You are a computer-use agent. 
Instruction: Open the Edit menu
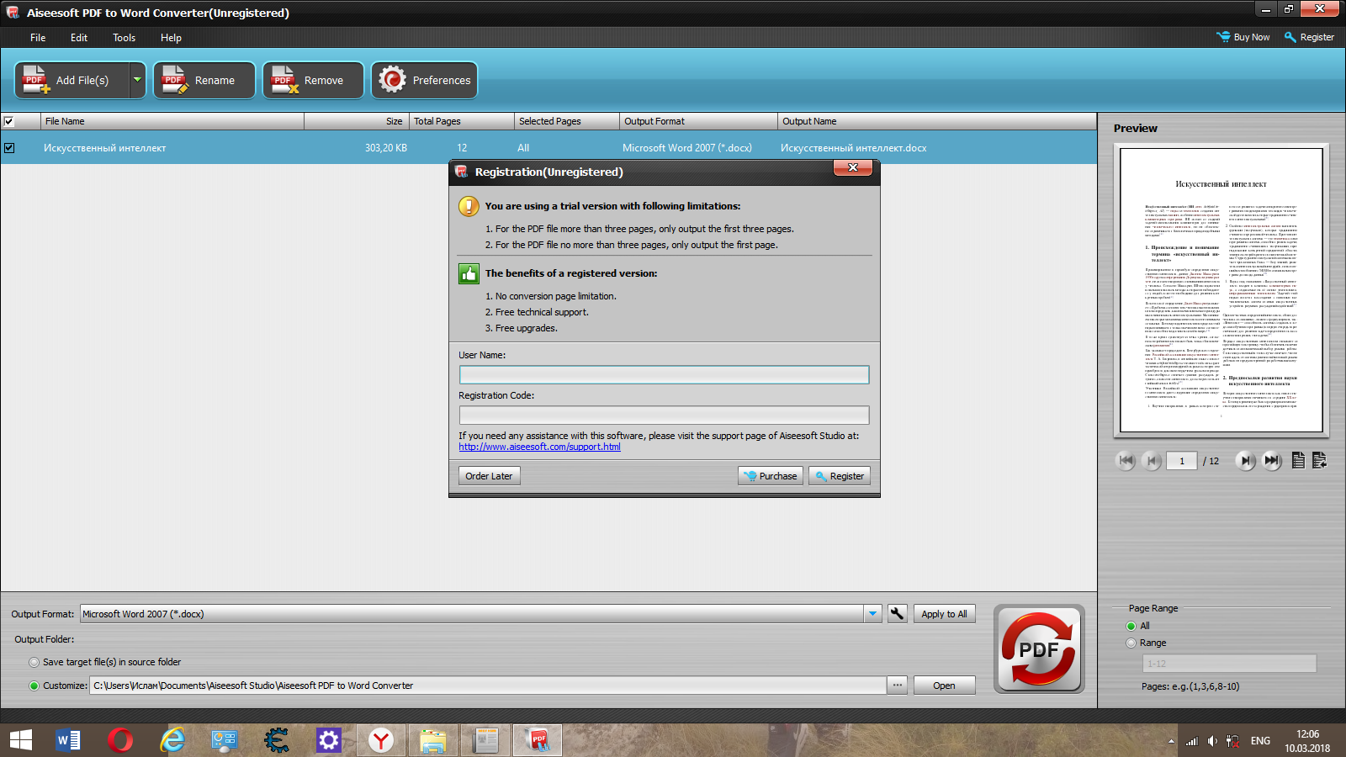coord(79,38)
